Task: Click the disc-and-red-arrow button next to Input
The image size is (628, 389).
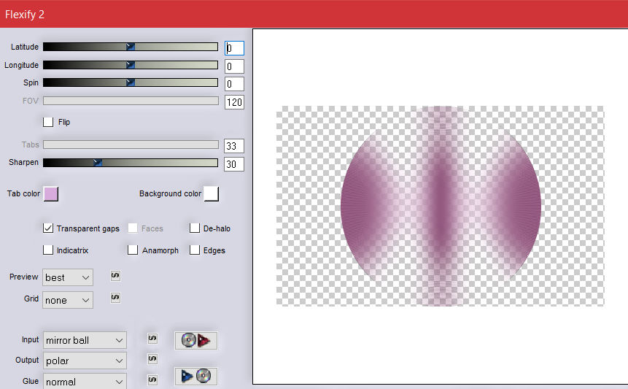Action: pyautogui.click(x=196, y=341)
